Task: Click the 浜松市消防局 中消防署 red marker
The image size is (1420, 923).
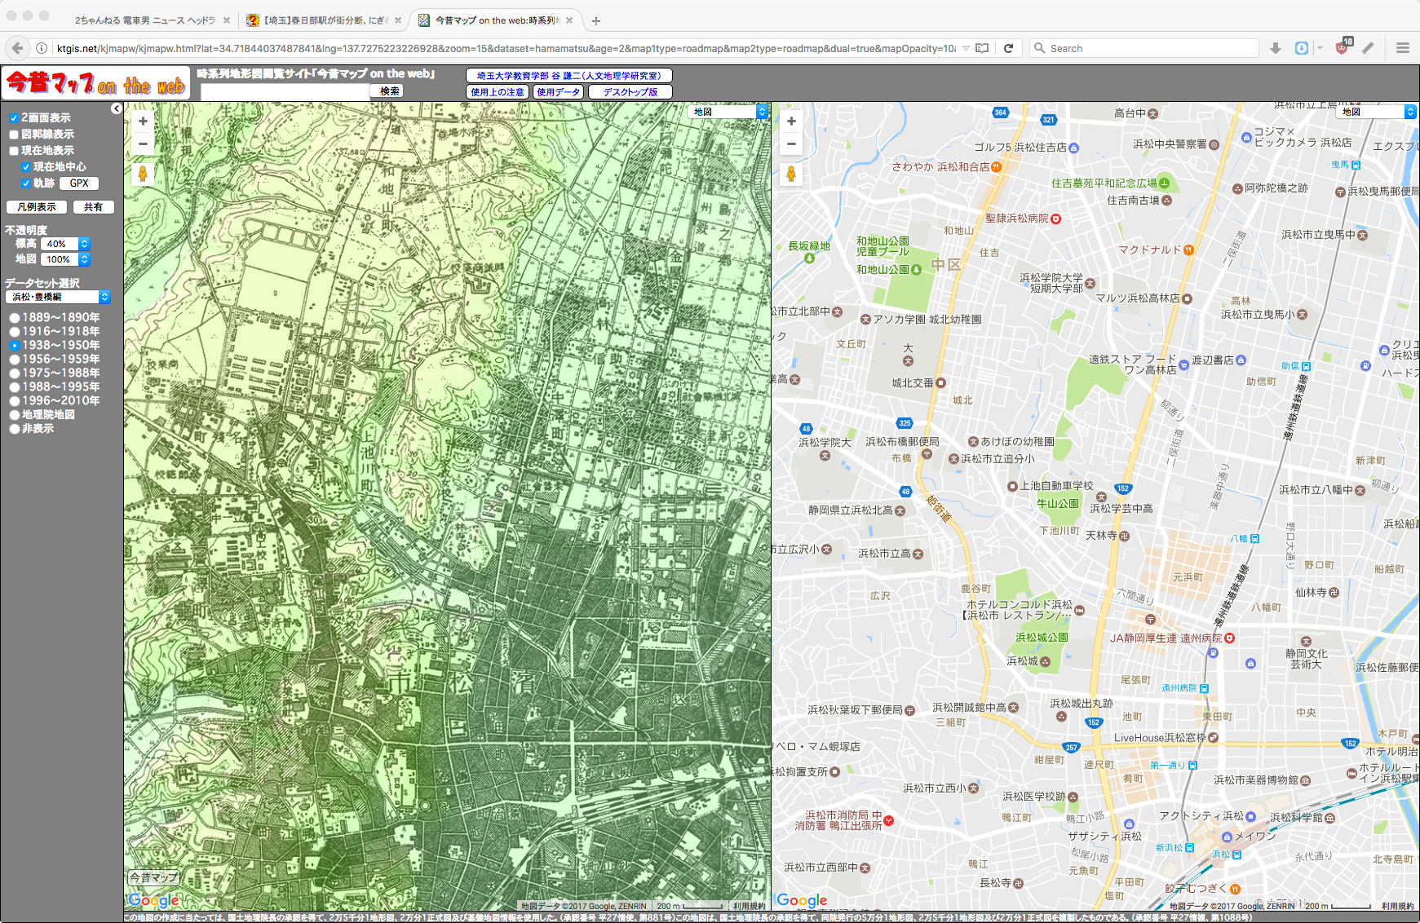Action: pos(889,820)
